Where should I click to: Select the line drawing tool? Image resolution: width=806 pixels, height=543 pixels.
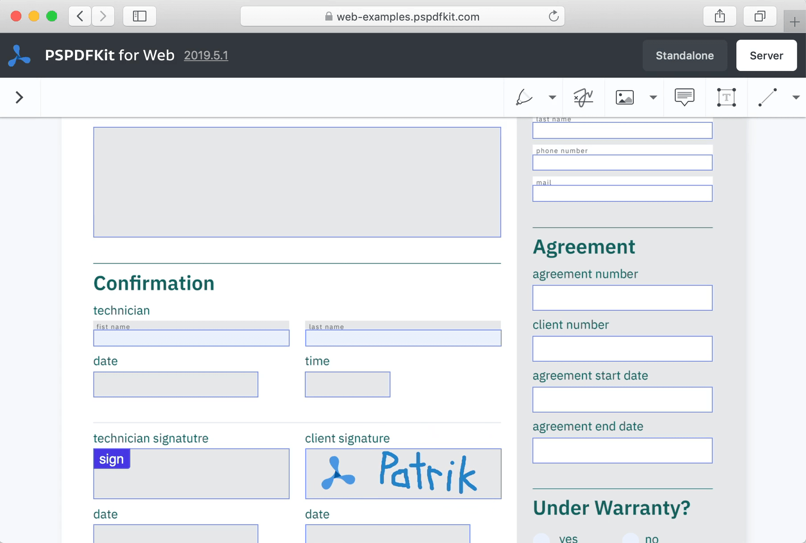coord(767,97)
